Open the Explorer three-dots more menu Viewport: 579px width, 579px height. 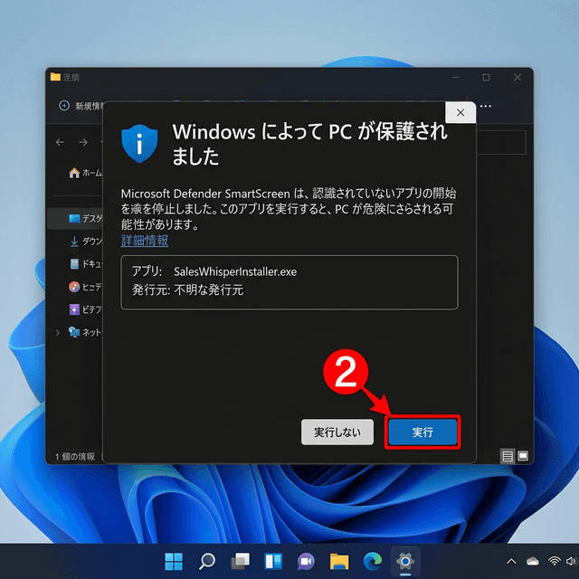(486, 107)
